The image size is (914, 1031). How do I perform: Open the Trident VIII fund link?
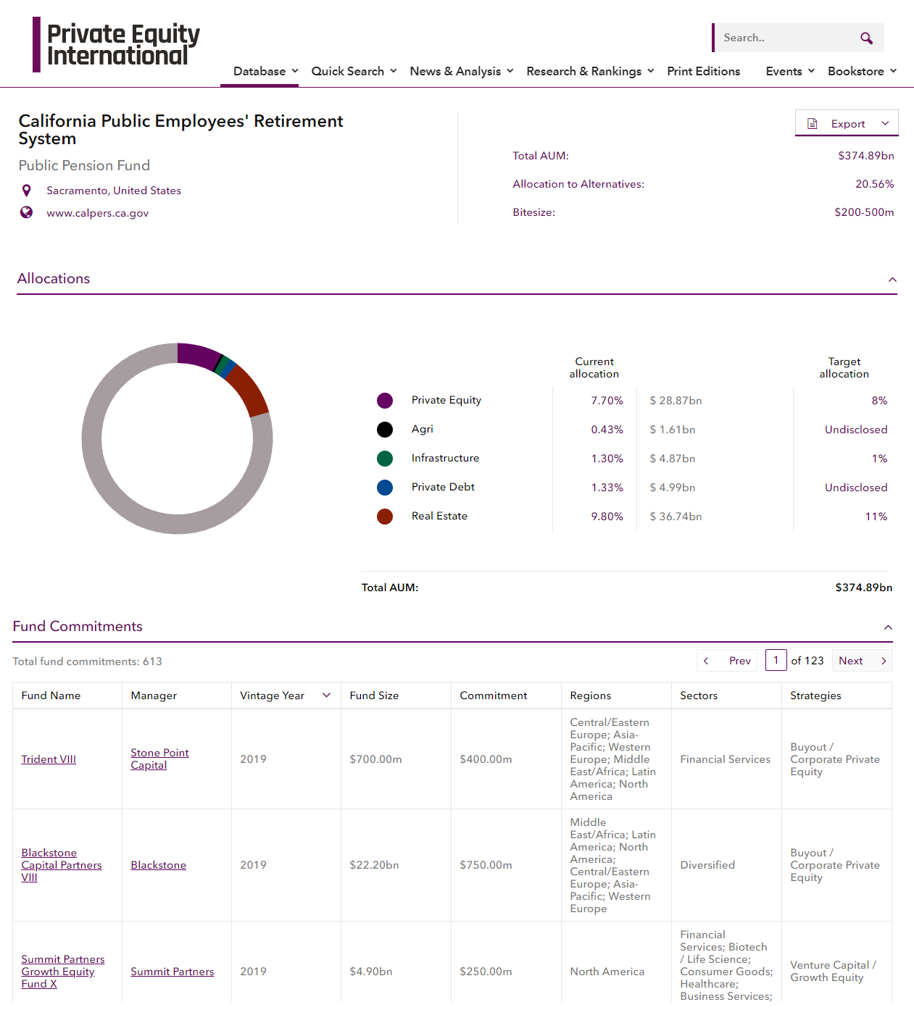pos(49,759)
